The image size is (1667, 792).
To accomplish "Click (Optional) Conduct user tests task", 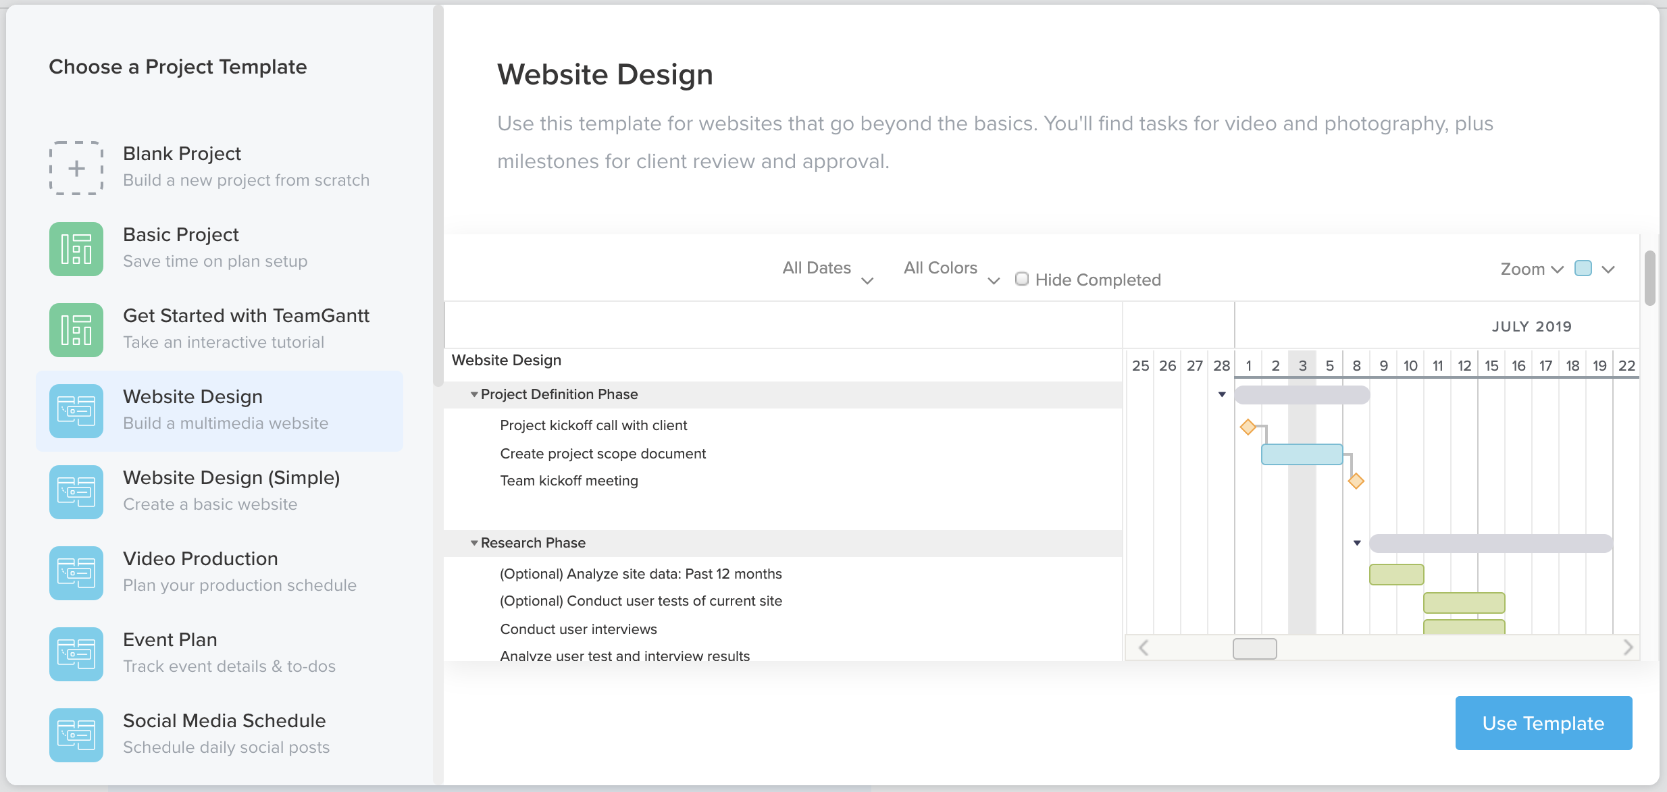I will [640, 601].
